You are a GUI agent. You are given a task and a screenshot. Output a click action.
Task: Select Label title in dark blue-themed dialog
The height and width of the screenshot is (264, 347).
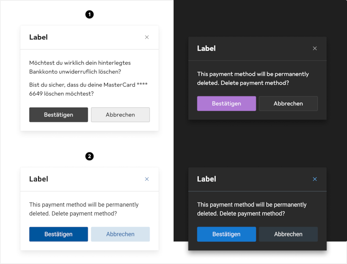point(207,179)
